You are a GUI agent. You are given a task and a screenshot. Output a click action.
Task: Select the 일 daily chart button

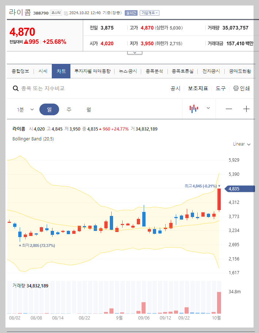click(x=49, y=109)
